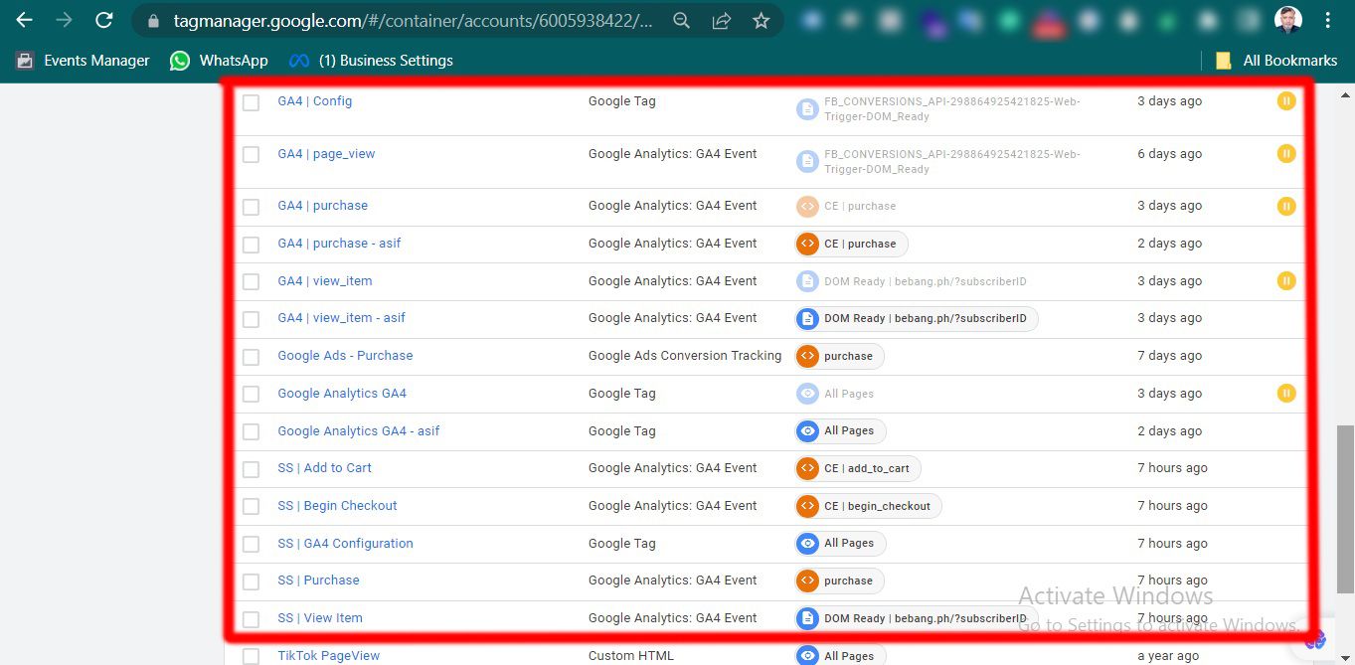Open the zoom search icon in address bar
1355x665 pixels.
681,20
